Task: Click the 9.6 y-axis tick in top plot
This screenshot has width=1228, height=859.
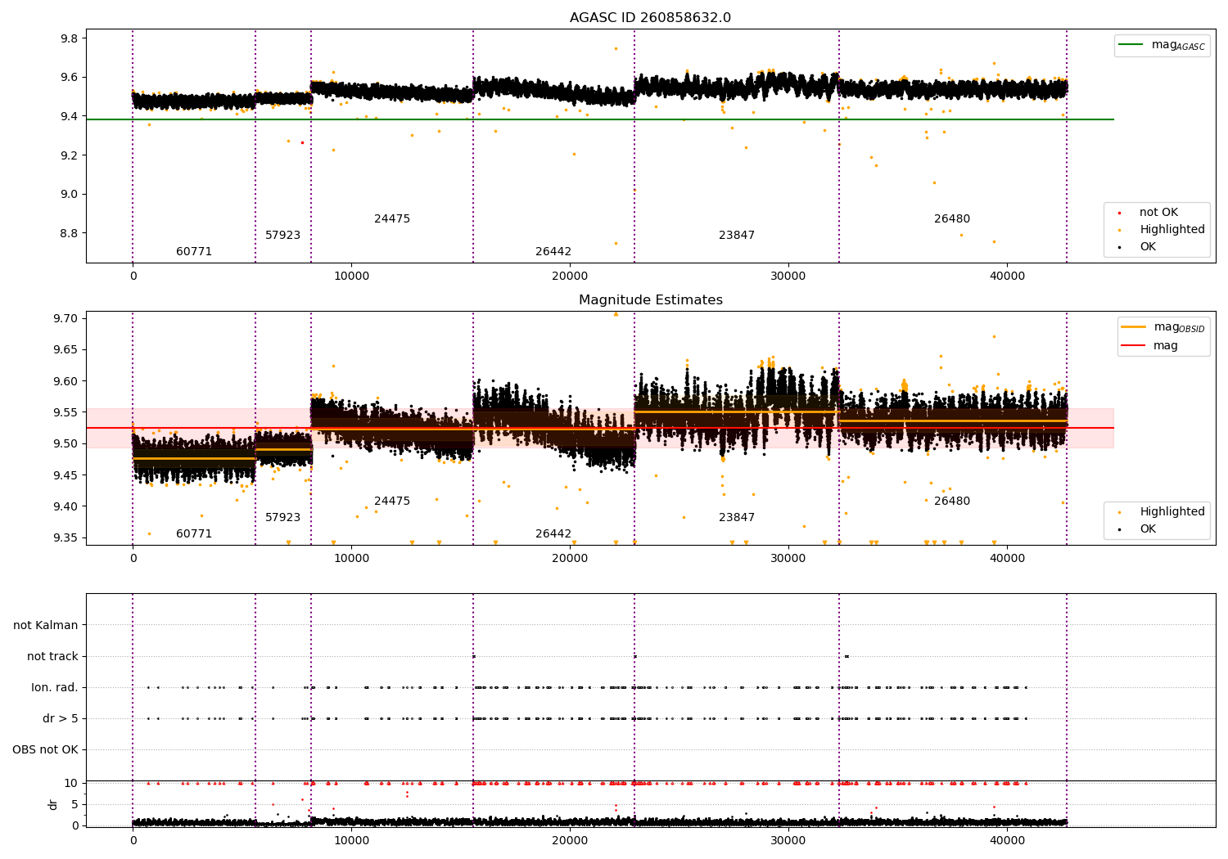Action: point(70,78)
